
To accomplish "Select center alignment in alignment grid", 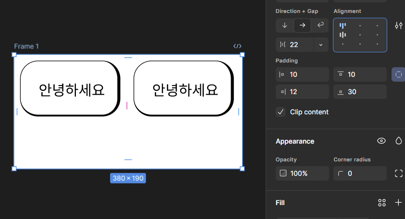I will [x=360, y=35].
